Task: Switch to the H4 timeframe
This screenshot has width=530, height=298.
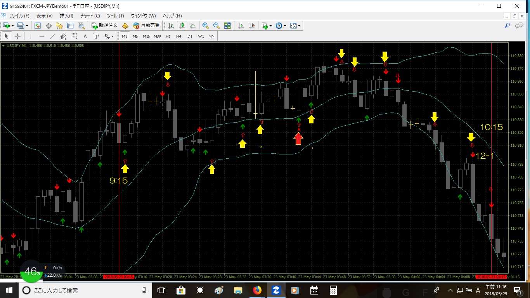Action: [x=179, y=36]
